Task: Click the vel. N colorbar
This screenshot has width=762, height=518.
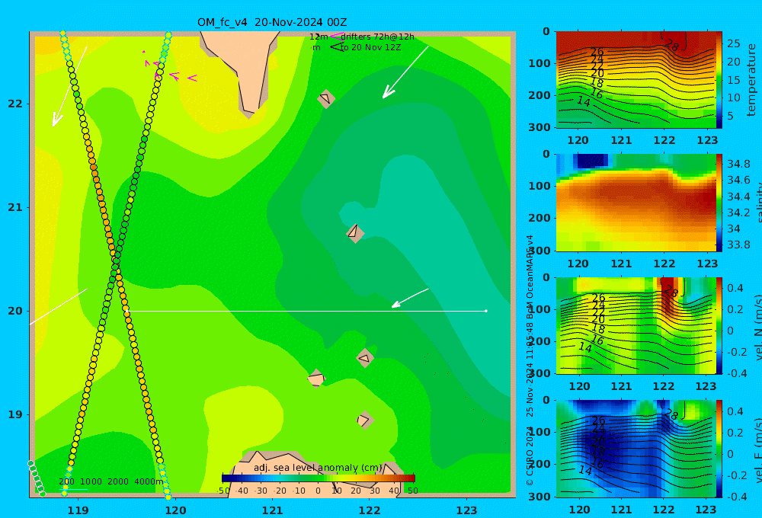Action: [719, 325]
